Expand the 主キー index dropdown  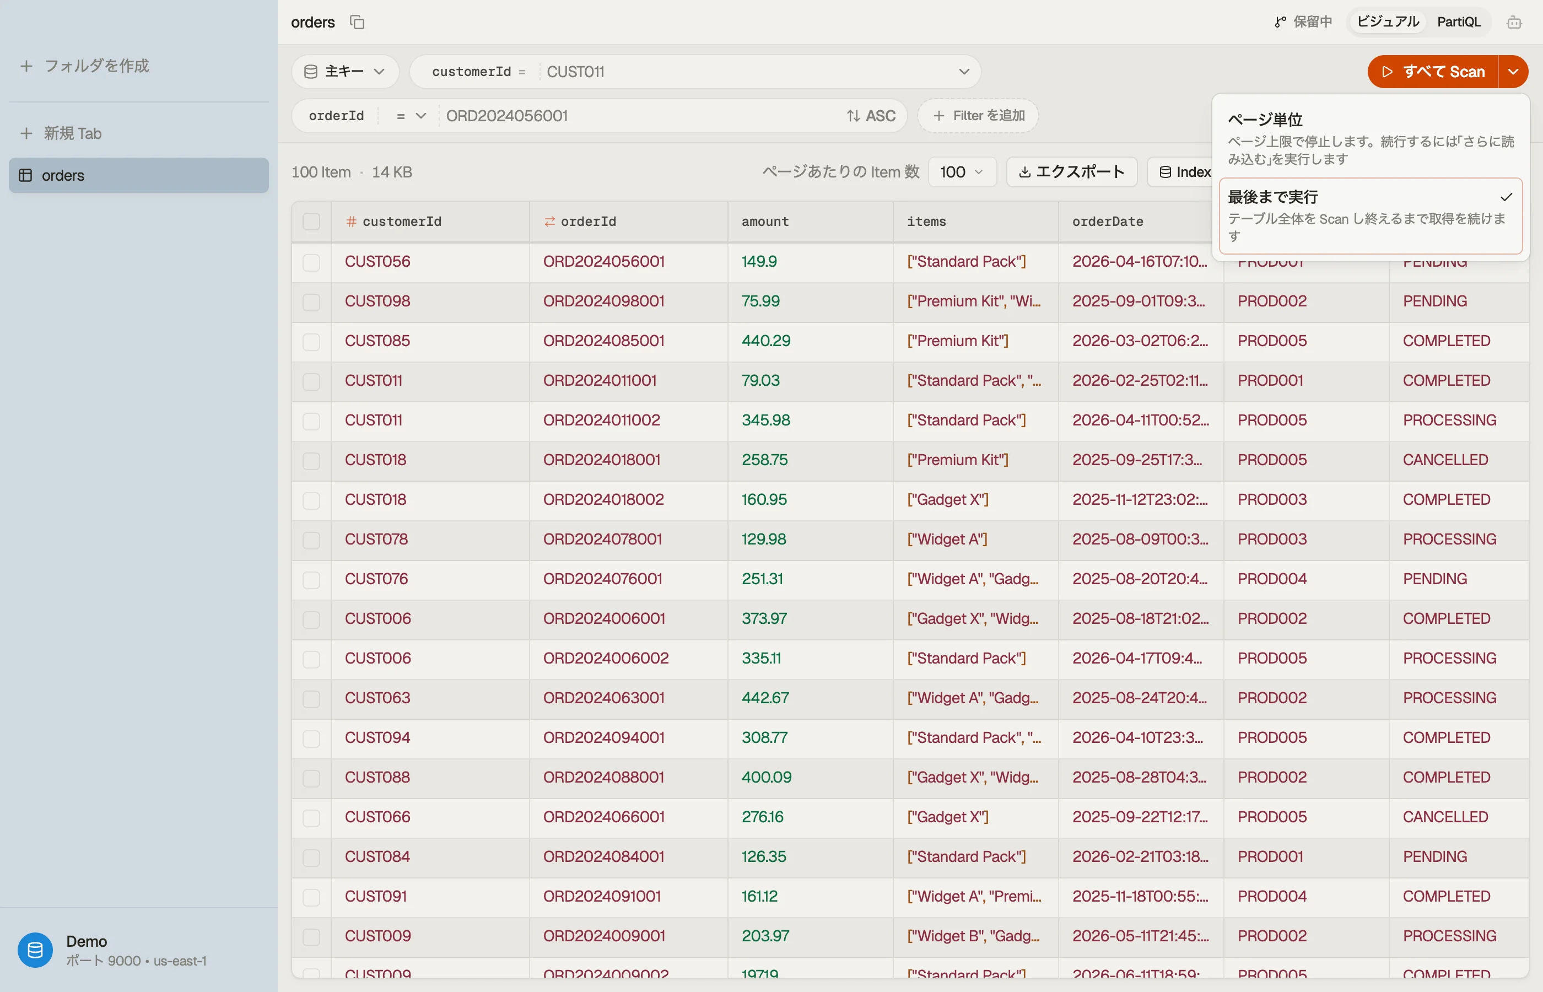point(345,72)
